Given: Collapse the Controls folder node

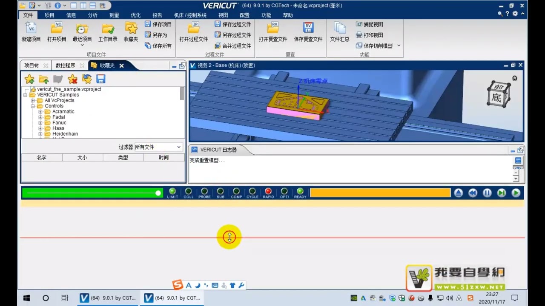Looking at the screenshot, I should point(33,106).
